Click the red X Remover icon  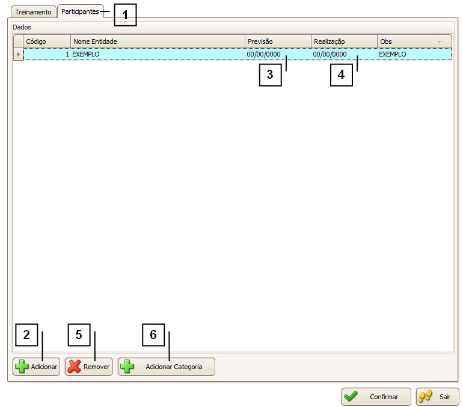pyautogui.click(x=75, y=367)
